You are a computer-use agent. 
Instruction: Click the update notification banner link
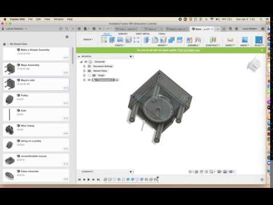189,50
